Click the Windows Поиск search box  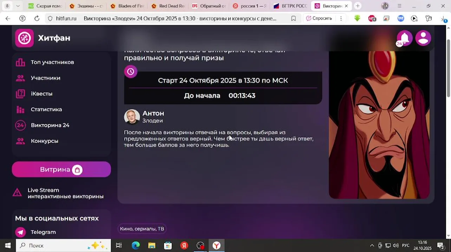tap(63, 245)
